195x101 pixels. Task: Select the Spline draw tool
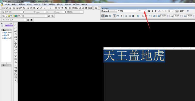[16, 50]
